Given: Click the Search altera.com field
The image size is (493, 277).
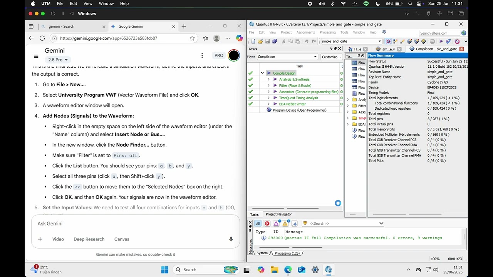Looking at the screenshot, I should tap(439, 33).
